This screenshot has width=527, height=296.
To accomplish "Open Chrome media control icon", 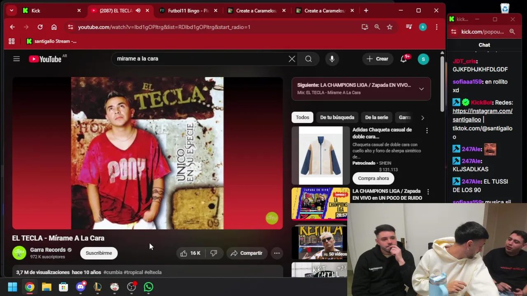I will (x=409, y=27).
